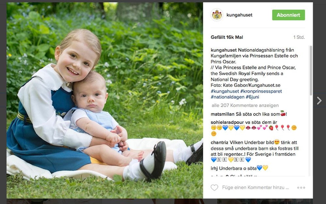The image size is (326, 204).
Task: Go to next post with right chevron
Action: tap(319, 101)
